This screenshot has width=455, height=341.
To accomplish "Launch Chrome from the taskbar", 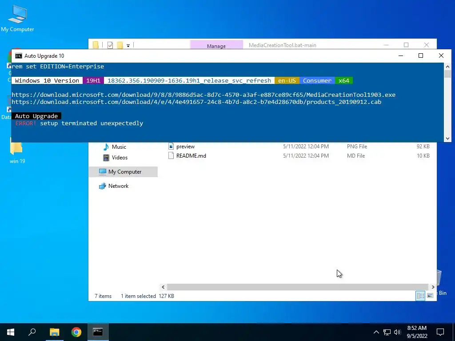I will [76, 332].
